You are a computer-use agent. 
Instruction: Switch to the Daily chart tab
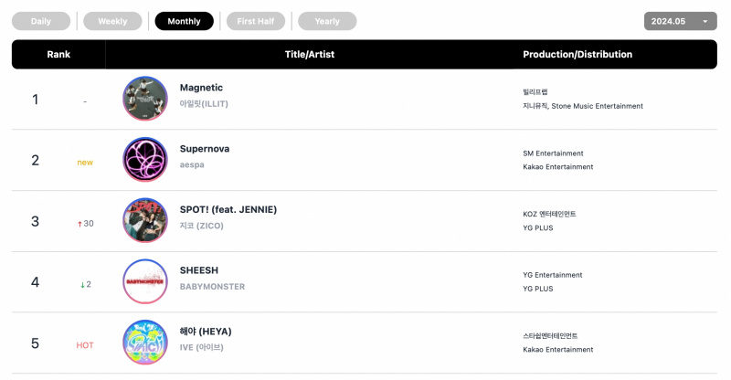41,21
